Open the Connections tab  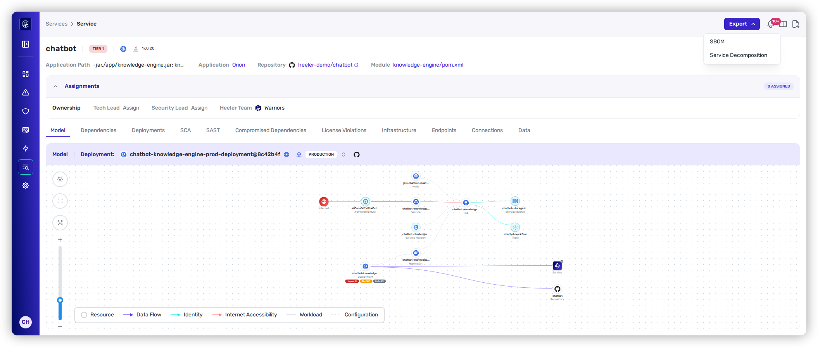click(487, 130)
